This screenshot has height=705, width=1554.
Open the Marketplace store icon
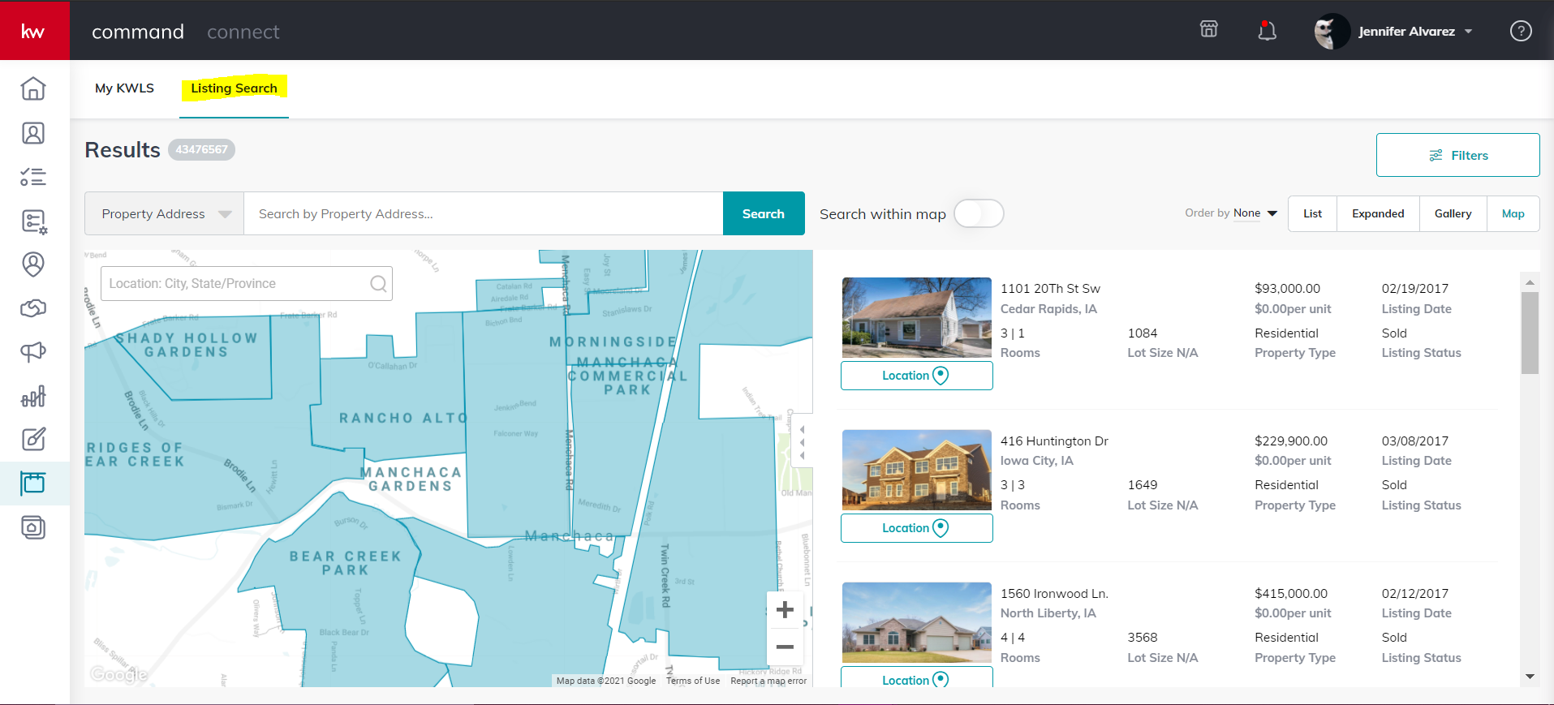click(1209, 30)
